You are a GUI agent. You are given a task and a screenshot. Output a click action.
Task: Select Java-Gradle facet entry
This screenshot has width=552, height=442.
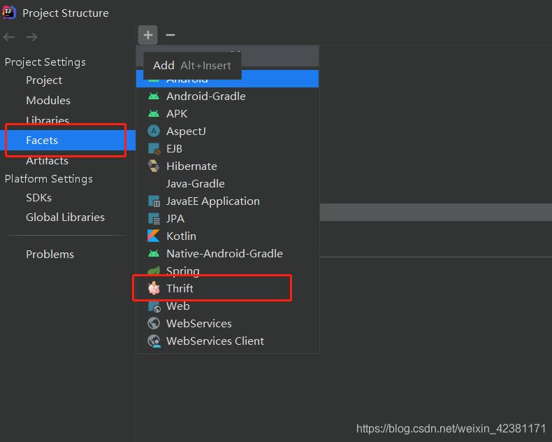227,184
